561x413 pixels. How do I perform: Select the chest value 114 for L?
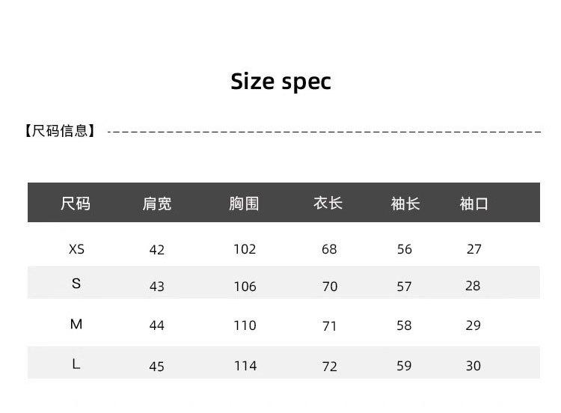click(245, 366)
